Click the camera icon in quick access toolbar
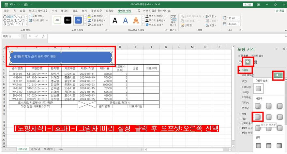This screenshot has height=154, width=287. coord(26,5)
